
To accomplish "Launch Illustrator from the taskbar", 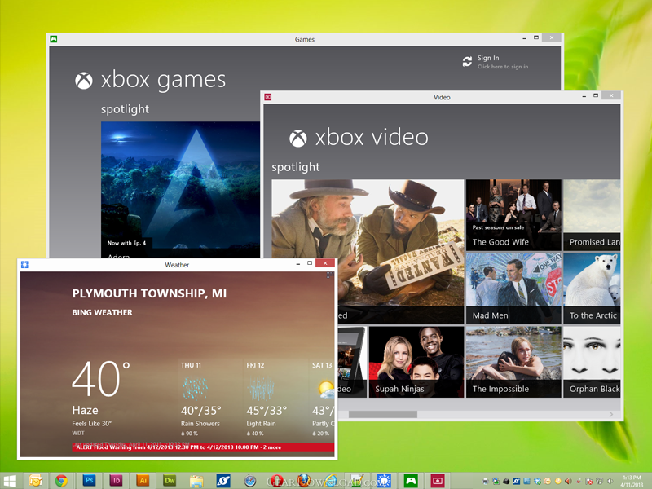I will tap(143, 481).
